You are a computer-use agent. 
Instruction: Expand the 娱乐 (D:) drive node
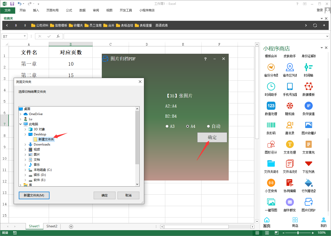[x=25, y=175]
